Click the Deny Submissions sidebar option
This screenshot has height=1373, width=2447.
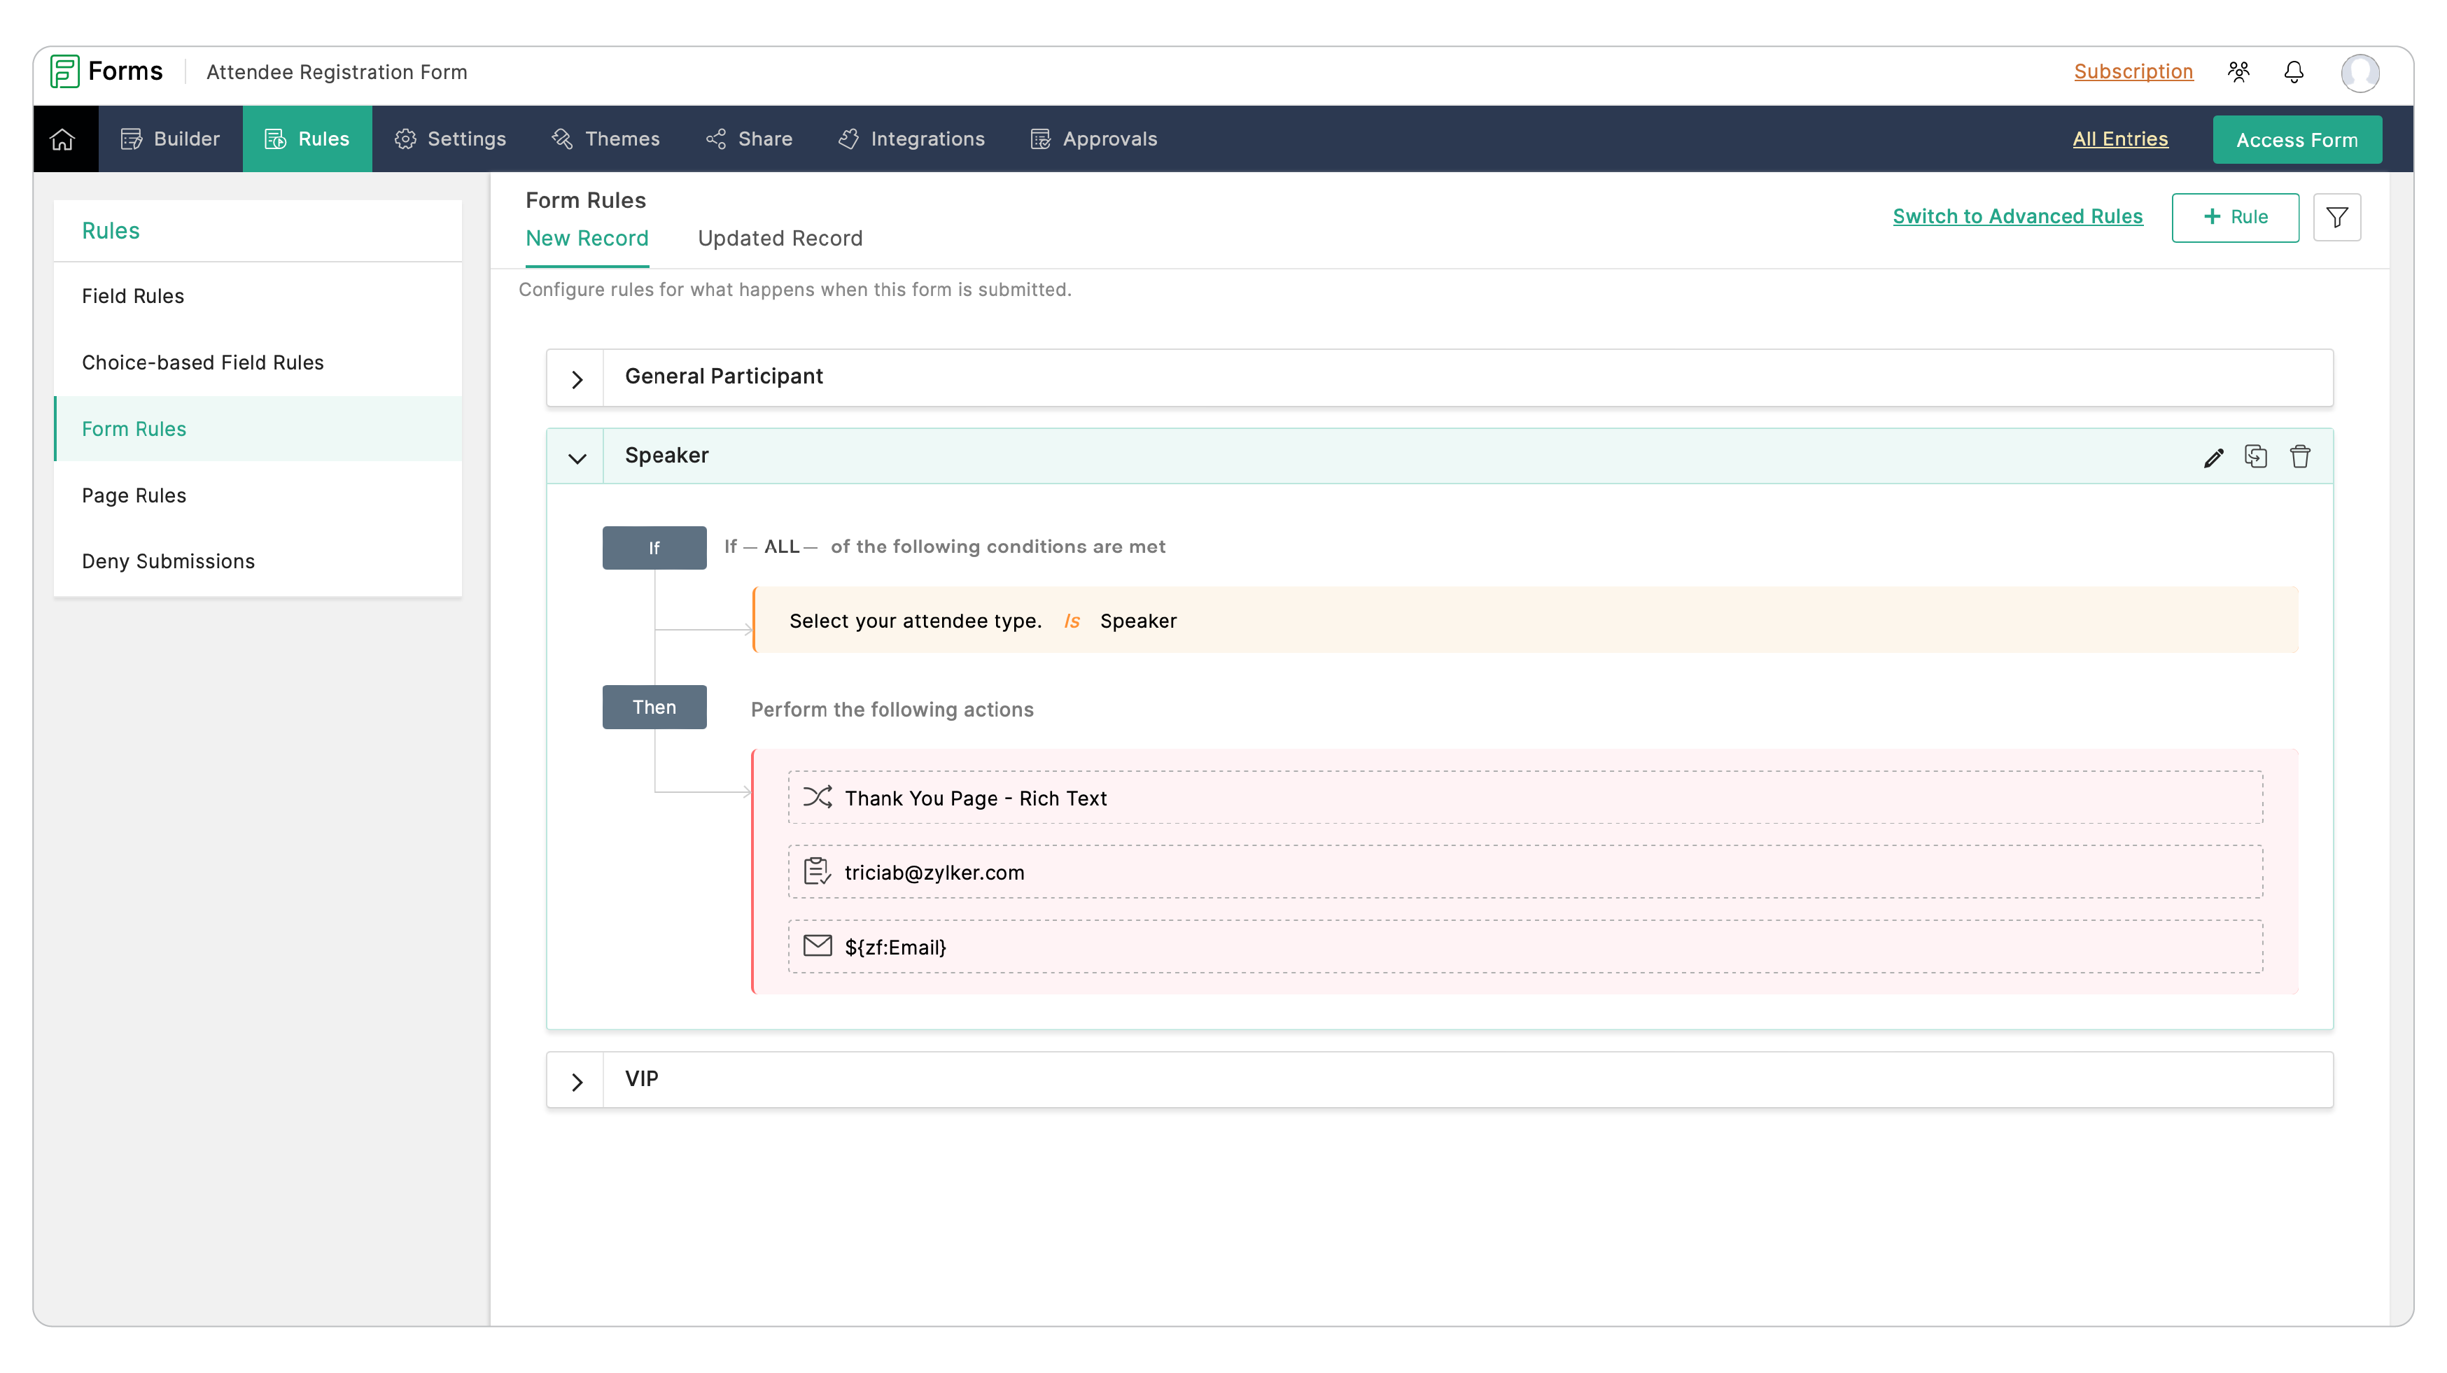[x=168, y=560]
